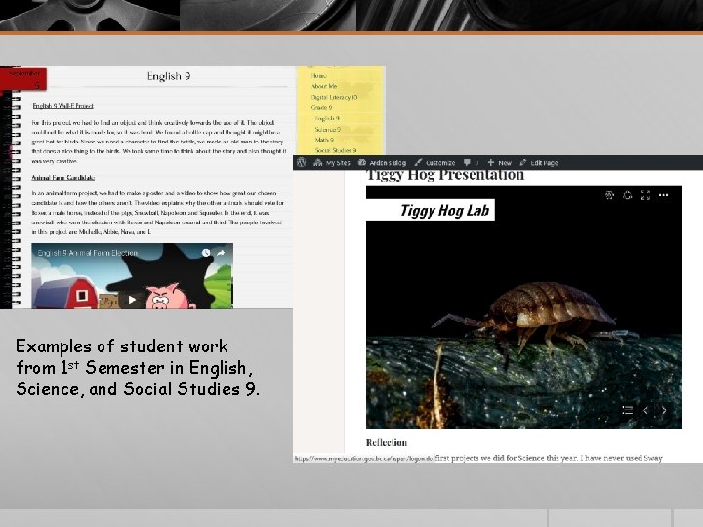Screen dimensions: 703x527
Task: Open Arden's blog menu in admin bar
Action: [382, 163]
